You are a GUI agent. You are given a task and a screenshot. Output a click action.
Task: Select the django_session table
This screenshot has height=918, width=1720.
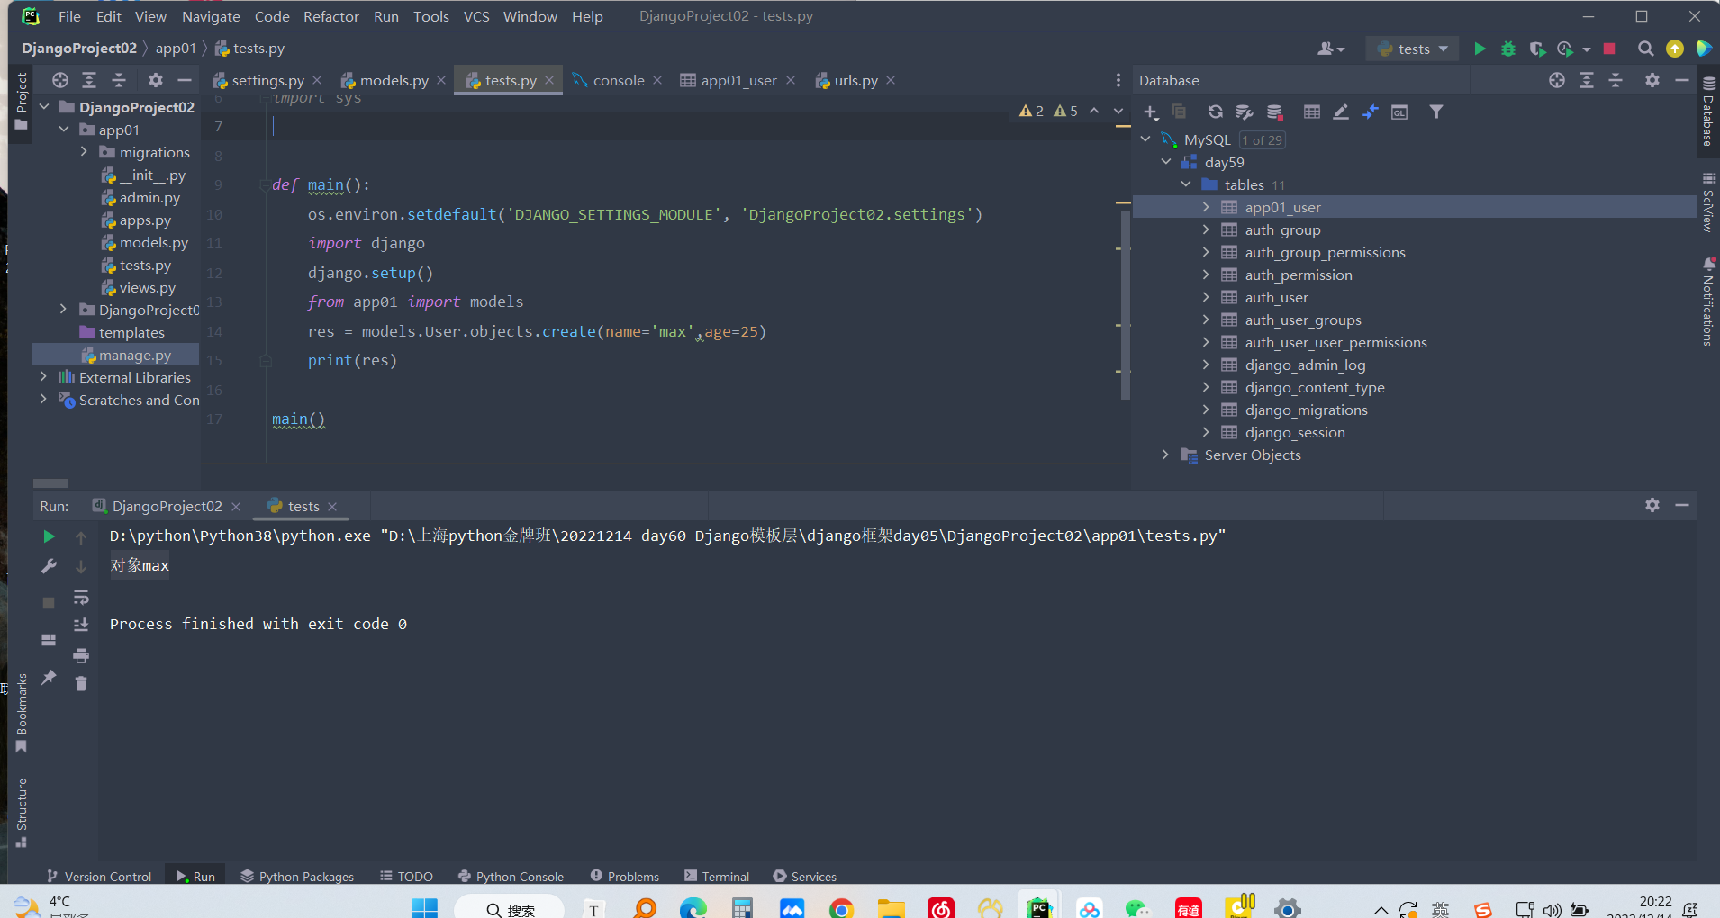(x=1294, y=432)
